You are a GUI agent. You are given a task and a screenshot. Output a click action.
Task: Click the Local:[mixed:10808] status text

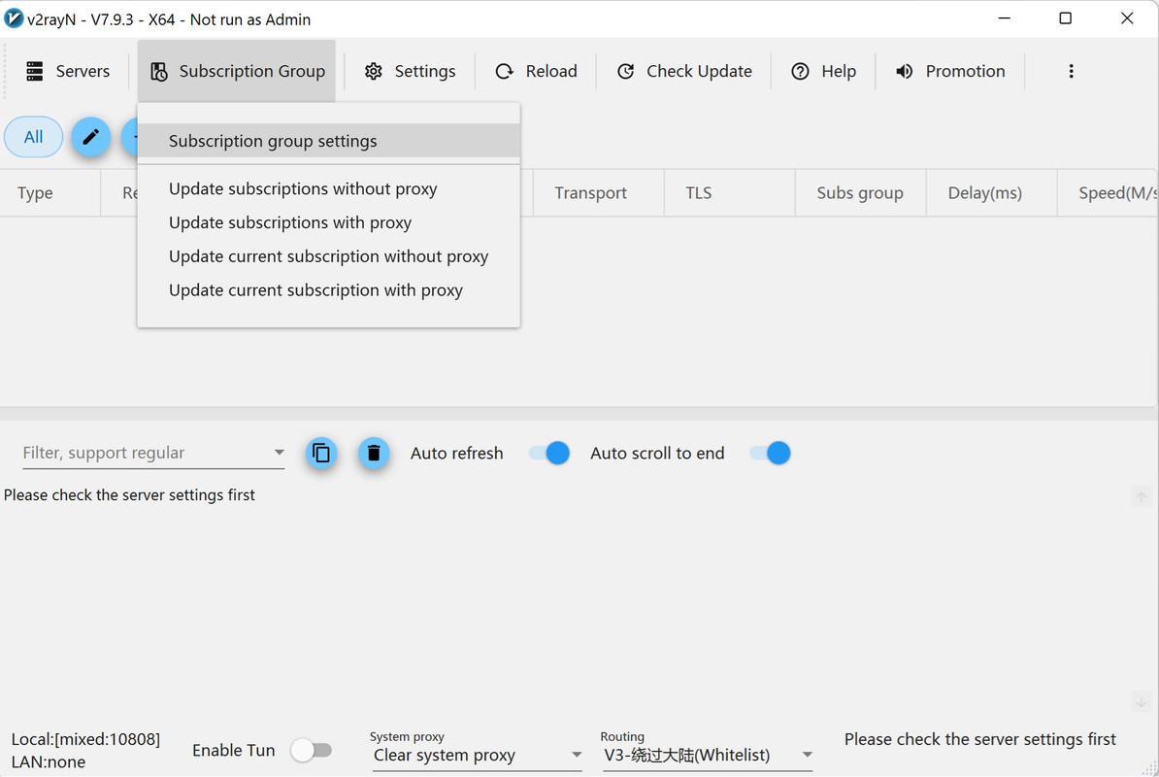point(85,739)
